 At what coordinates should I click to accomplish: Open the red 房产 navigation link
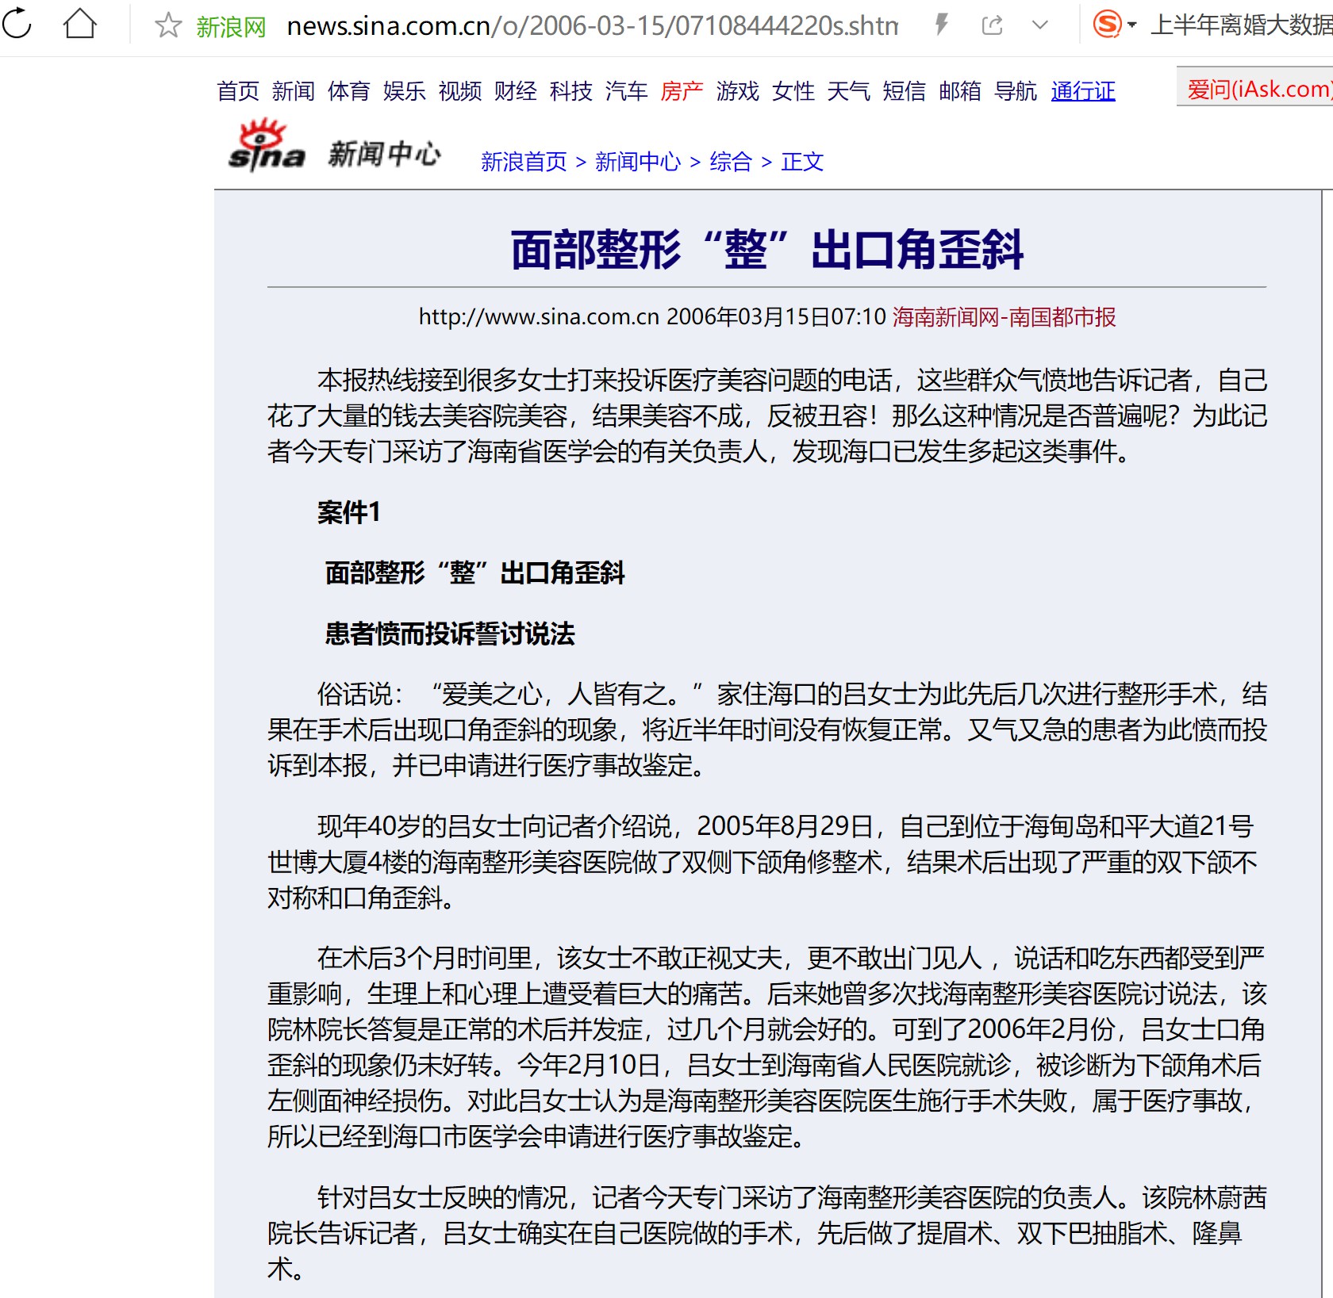682,91
